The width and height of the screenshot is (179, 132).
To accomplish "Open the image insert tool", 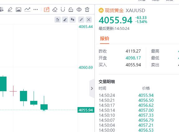I will coord(18,10).
